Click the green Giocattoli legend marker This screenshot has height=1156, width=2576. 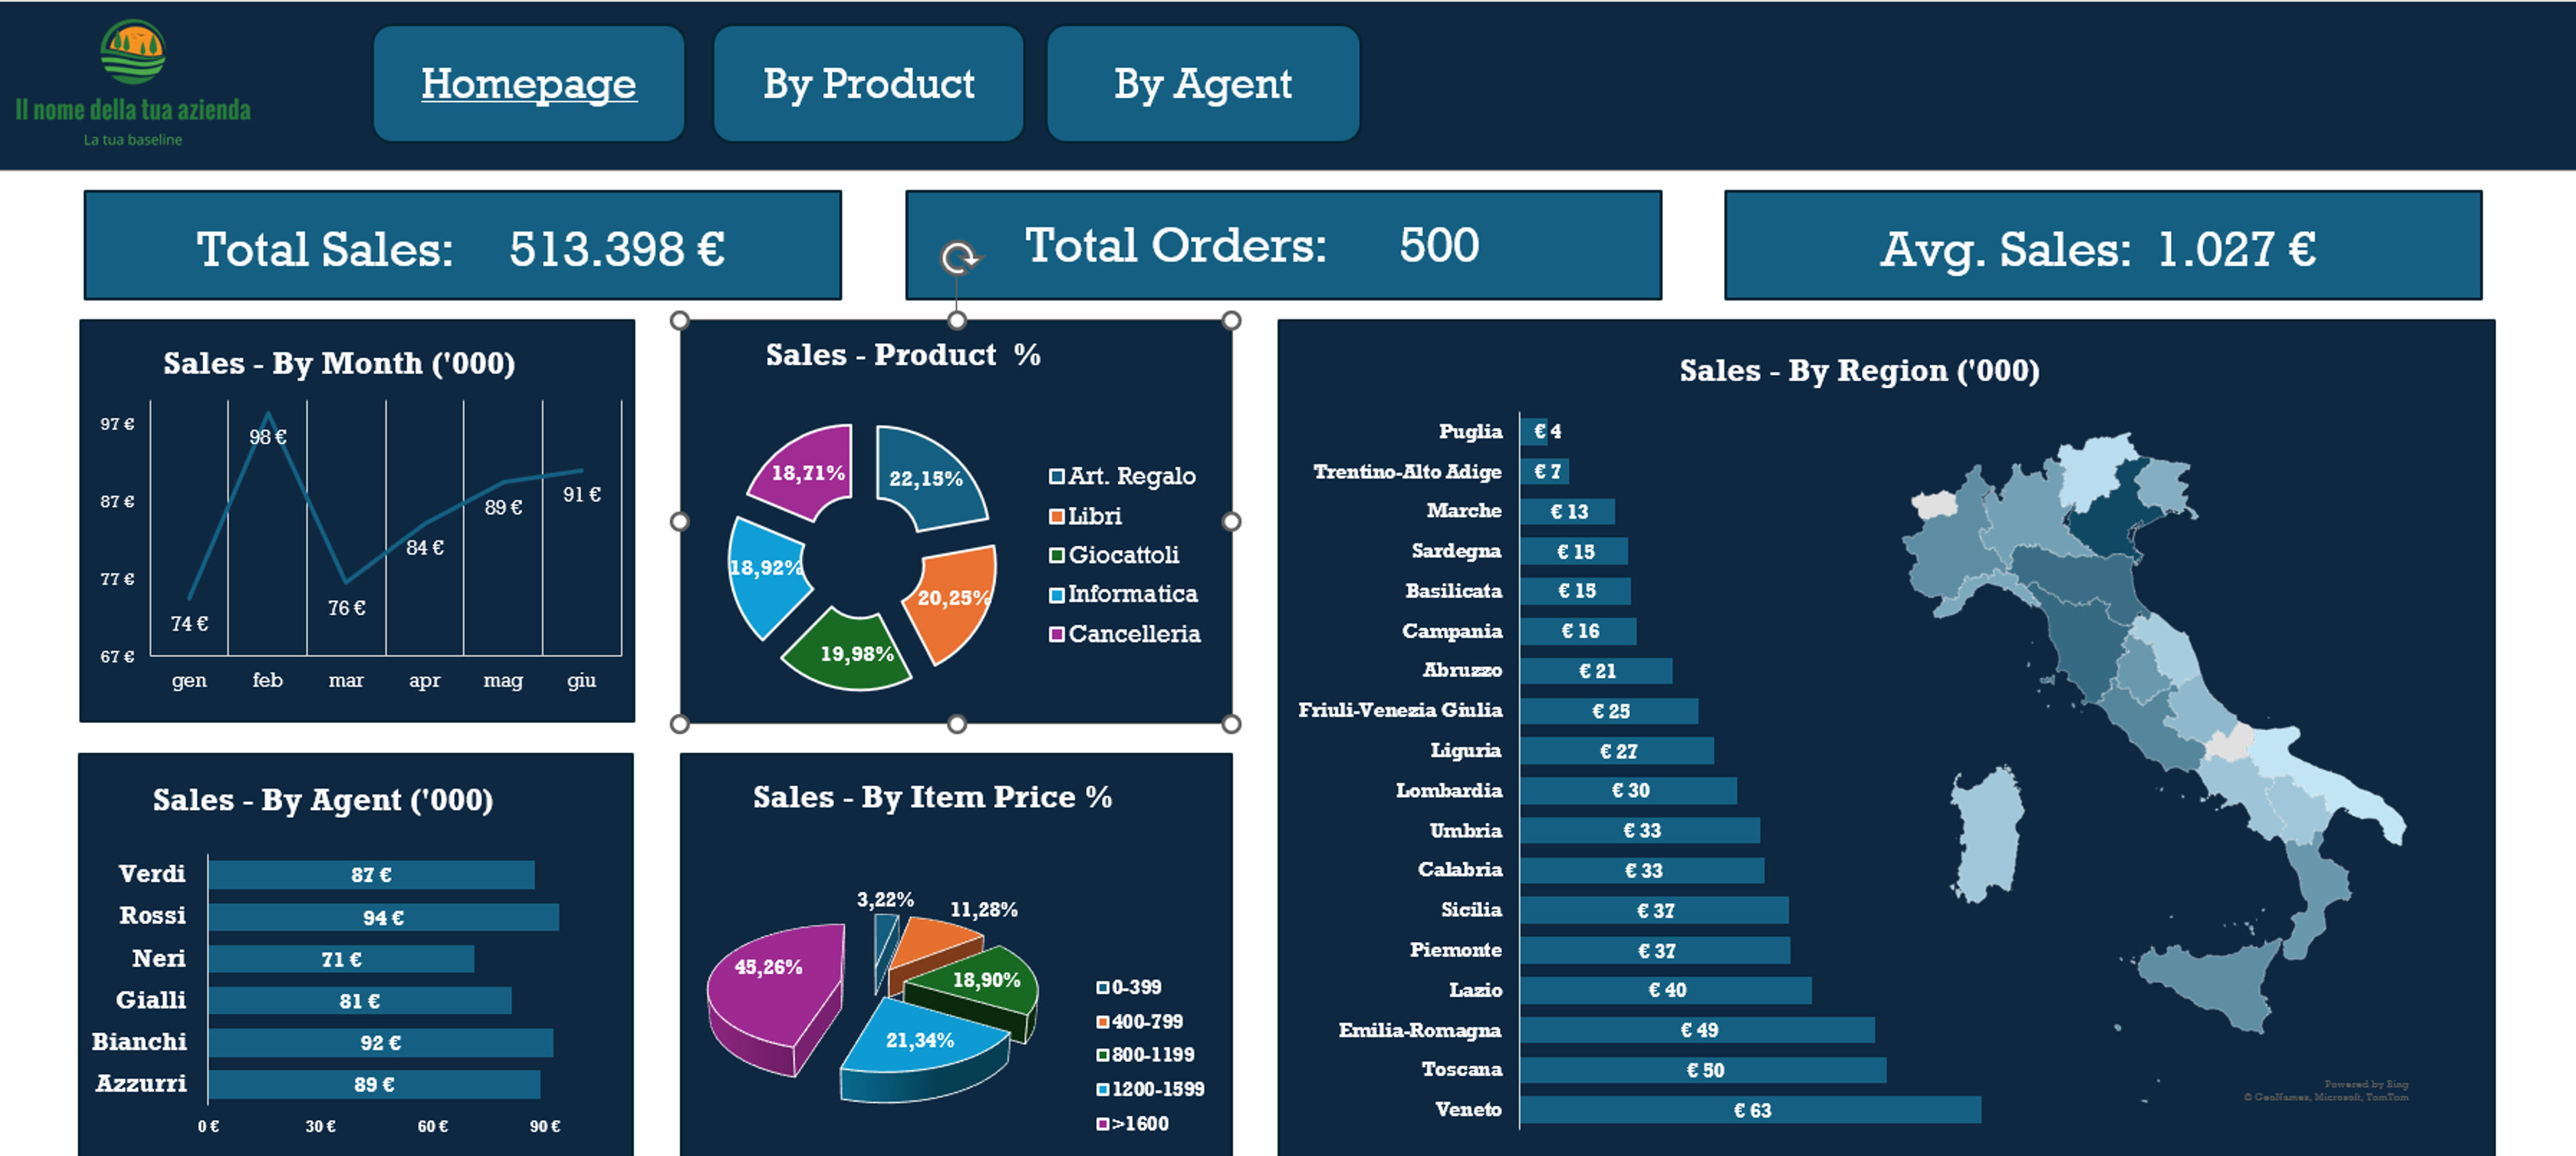1056,555
